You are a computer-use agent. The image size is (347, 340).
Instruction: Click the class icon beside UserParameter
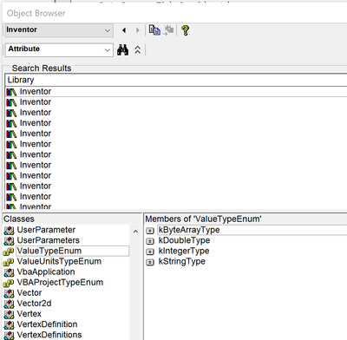pos(9,231)
